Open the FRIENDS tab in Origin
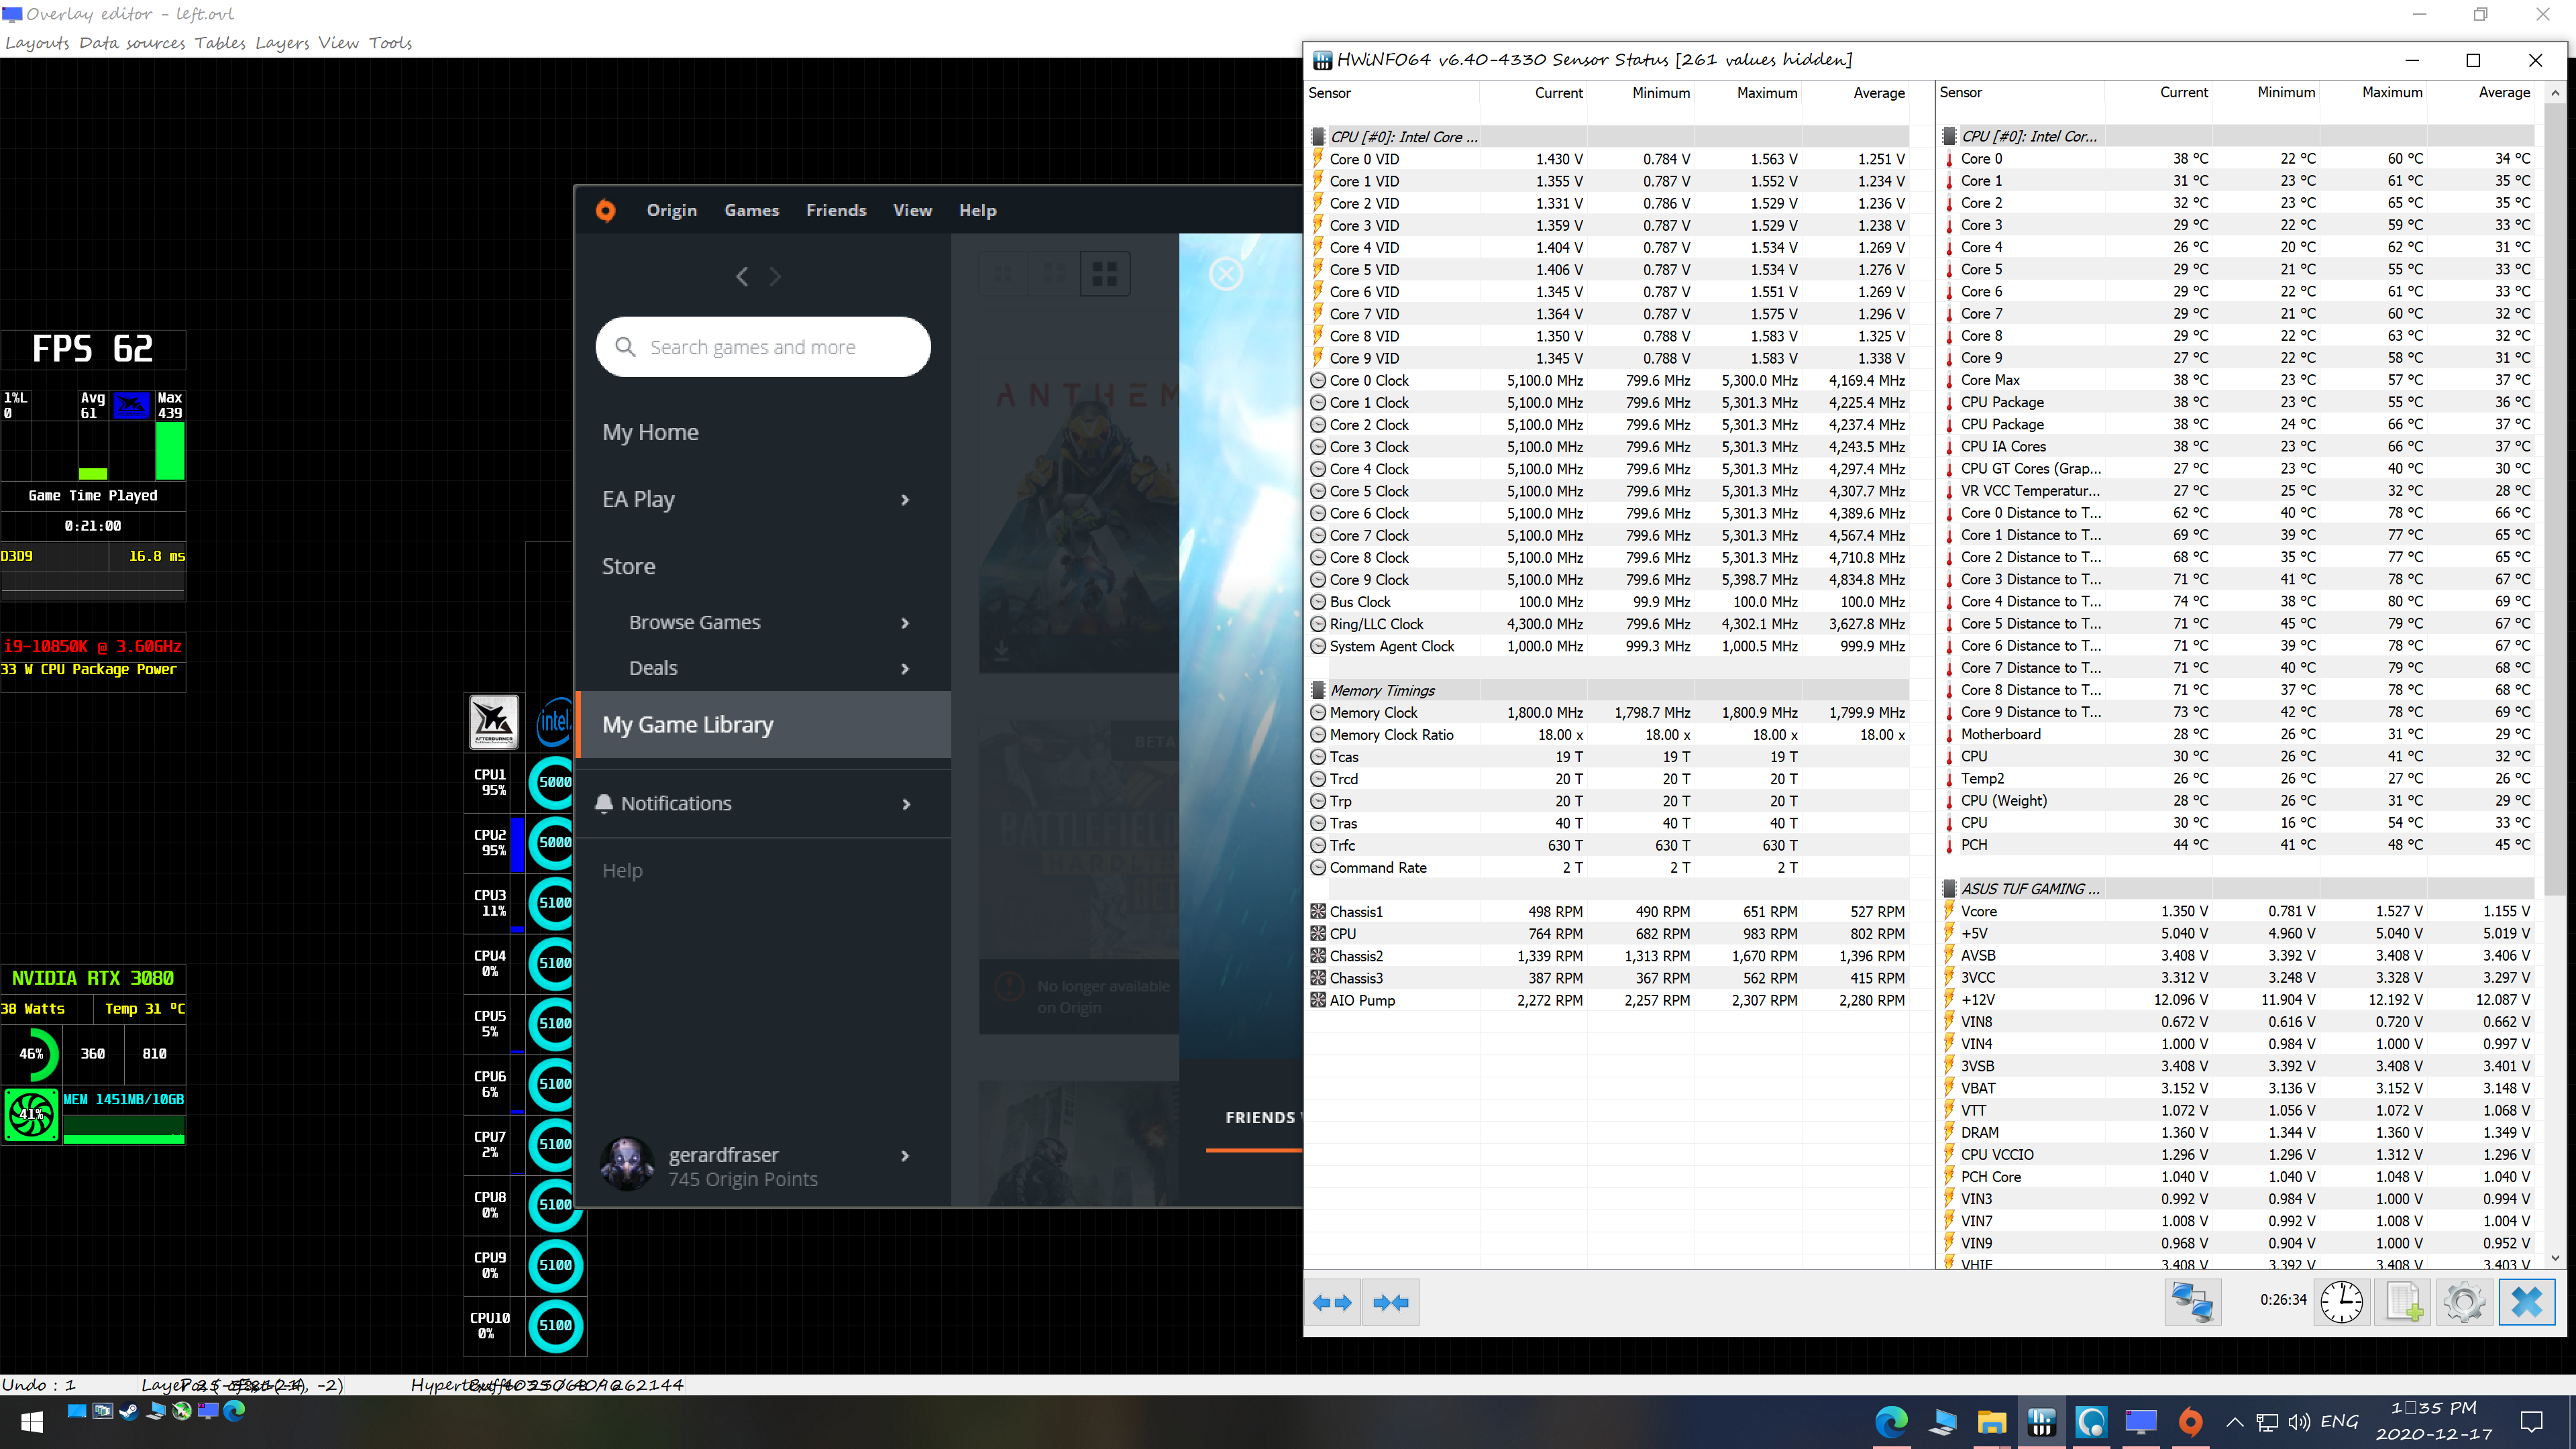This screenshot has width=2576, height=1449. click(x=1260, y=1118)
